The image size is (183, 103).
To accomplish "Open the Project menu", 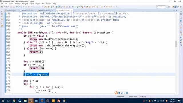I will coord(38,4).
